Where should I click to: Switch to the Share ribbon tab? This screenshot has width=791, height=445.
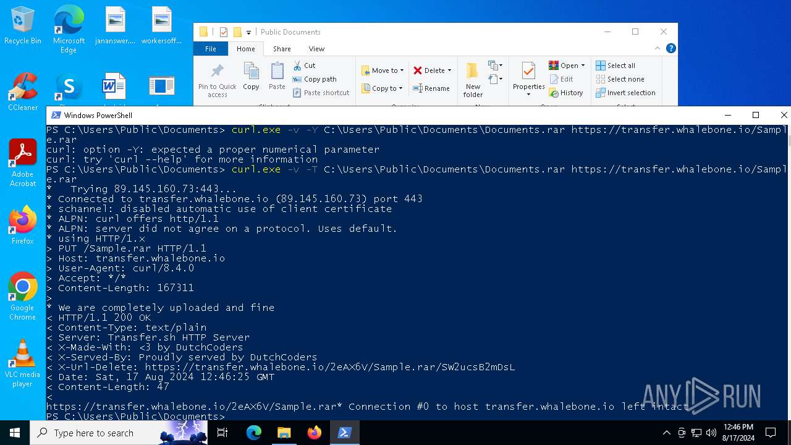point(282,48)
